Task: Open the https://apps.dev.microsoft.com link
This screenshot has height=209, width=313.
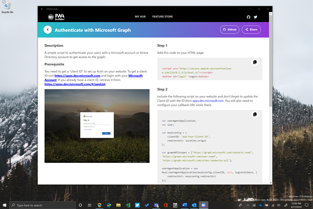Action: tap(77, 75)
